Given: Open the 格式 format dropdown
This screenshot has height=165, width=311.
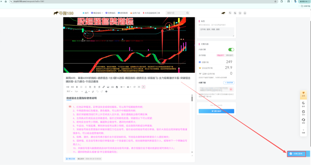Looking at the screenshot, I should pos(70,91).
